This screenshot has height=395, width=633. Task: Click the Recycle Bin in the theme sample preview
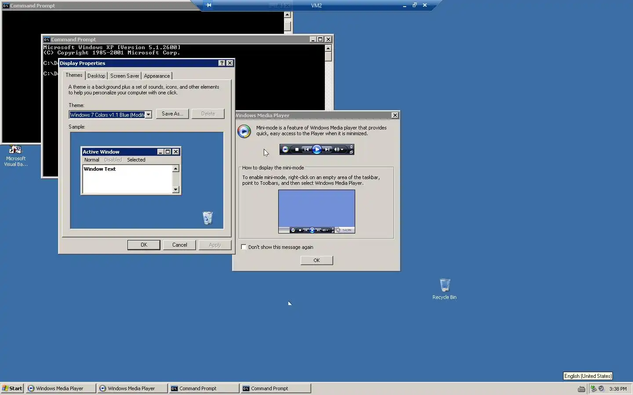tap(207, 218)
